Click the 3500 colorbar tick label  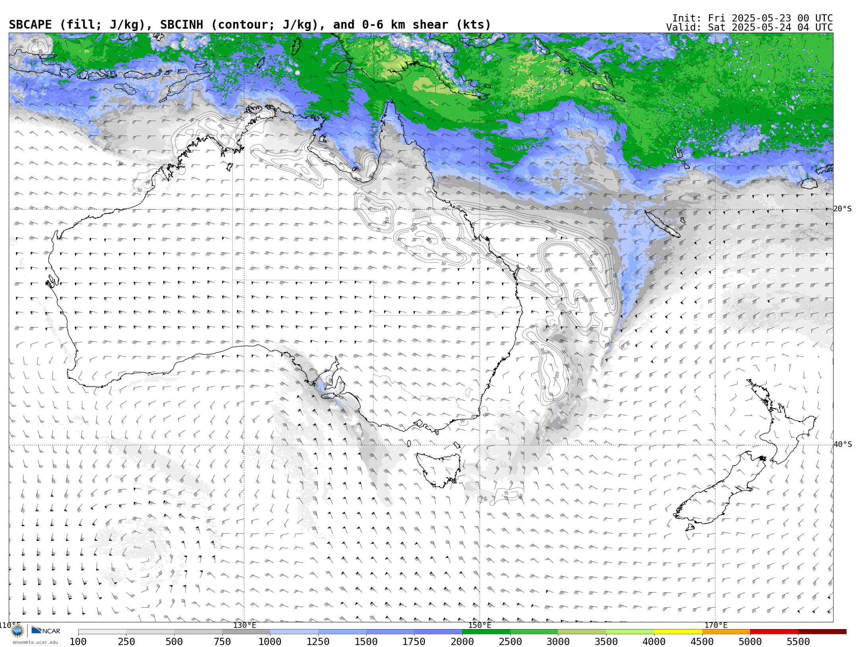(606, 642)
